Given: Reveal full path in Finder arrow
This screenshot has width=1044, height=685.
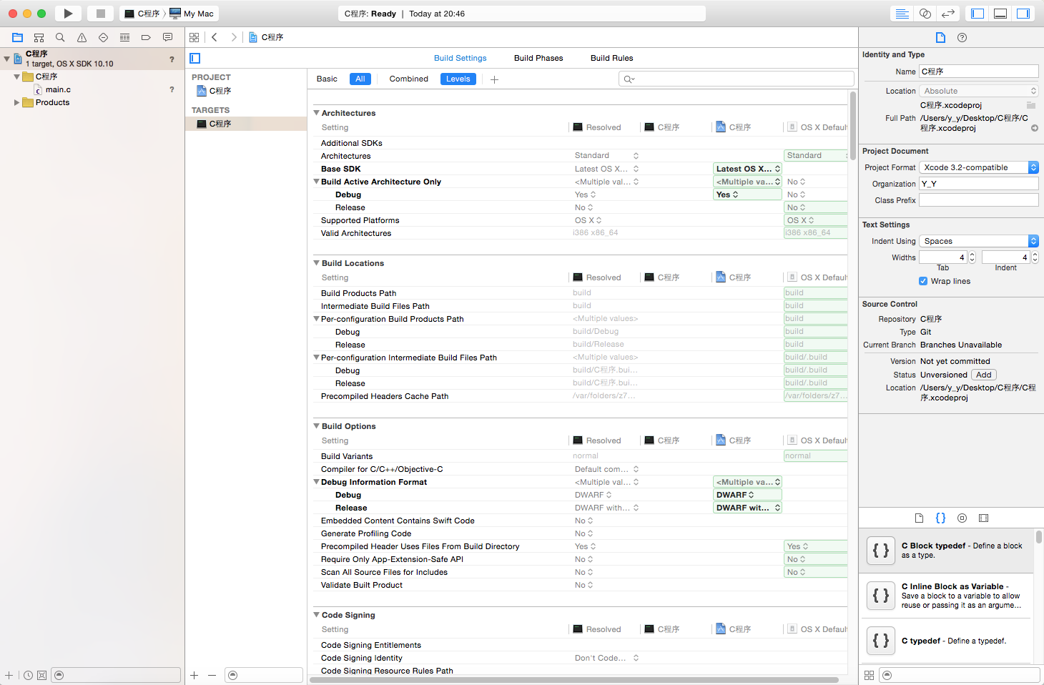Looking at the screenshot, I should coord(1034,128).
